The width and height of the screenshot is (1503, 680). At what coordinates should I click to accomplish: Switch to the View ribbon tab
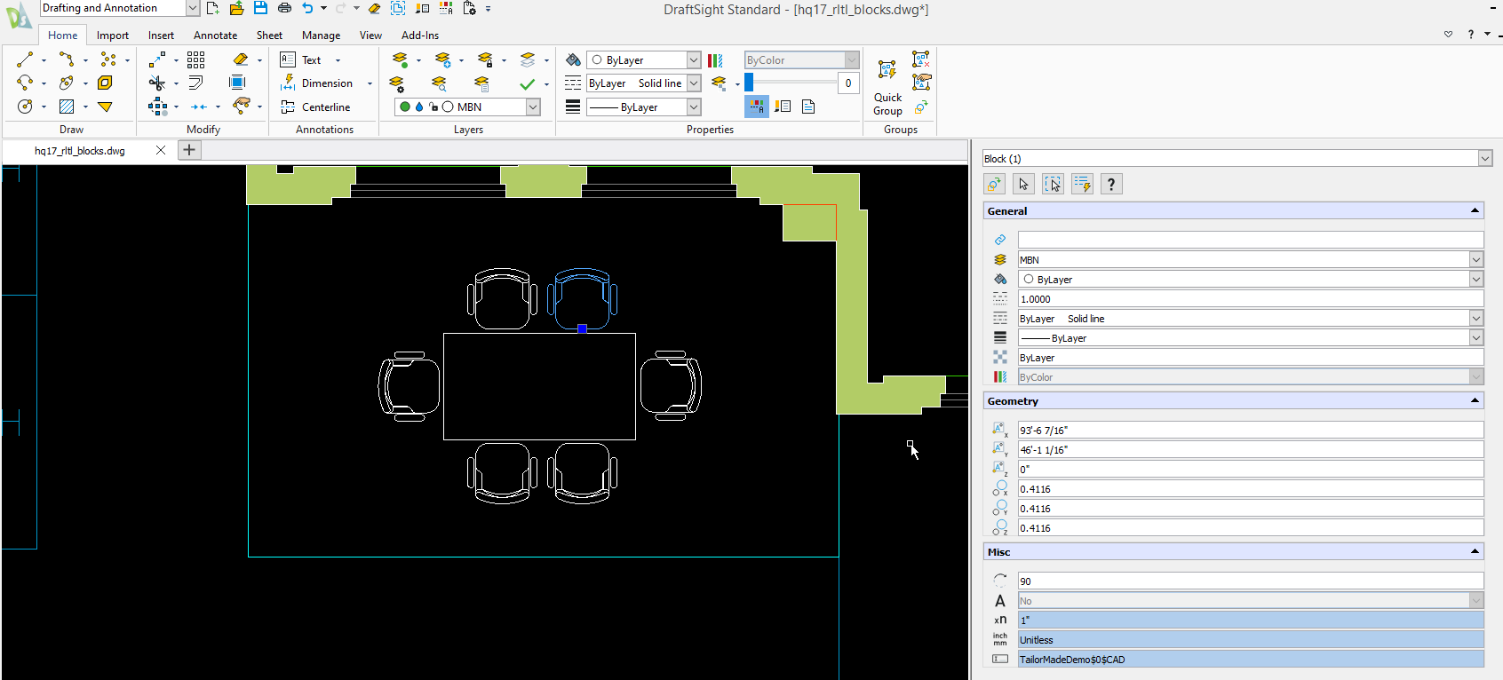coord(370,36)
